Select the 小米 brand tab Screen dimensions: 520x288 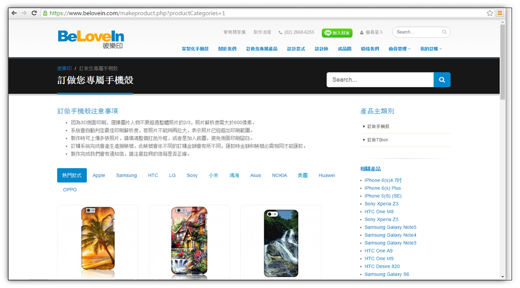point(214,175)
